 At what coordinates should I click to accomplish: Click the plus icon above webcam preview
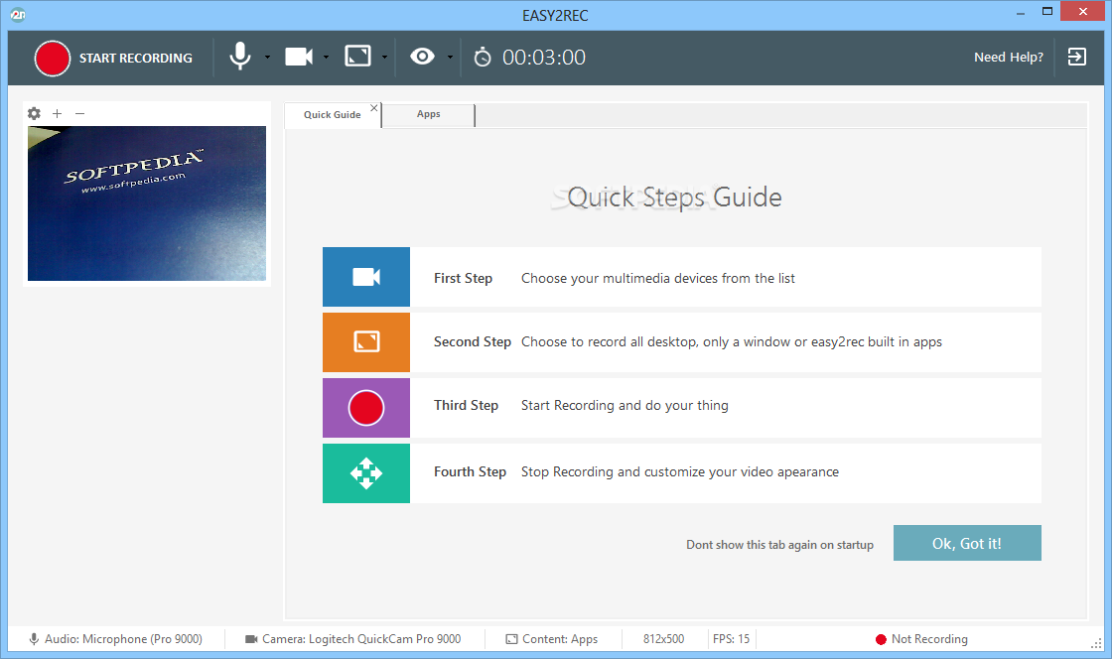point(58,113)
